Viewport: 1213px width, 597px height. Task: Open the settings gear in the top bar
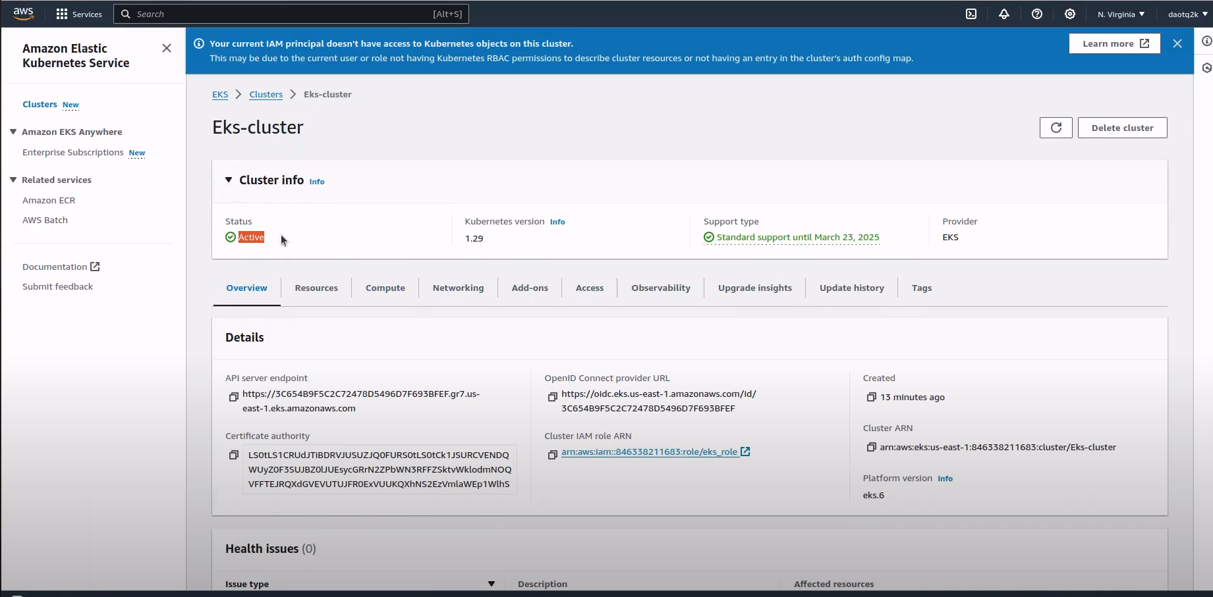pyautogui.click(x=1070, y=14)
